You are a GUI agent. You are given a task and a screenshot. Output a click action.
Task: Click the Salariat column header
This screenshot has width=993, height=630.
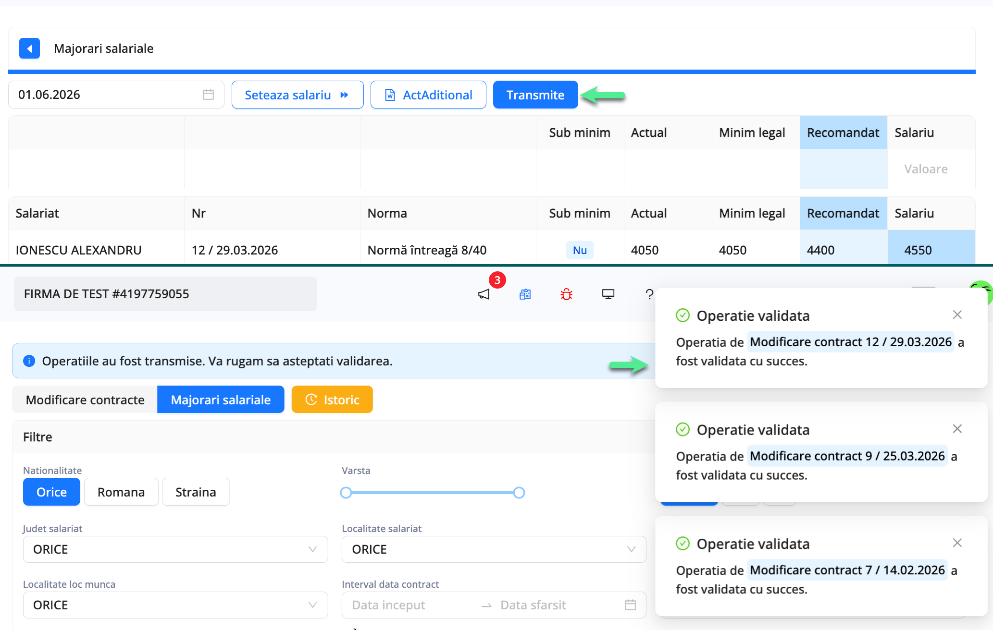tap(96, 213)
